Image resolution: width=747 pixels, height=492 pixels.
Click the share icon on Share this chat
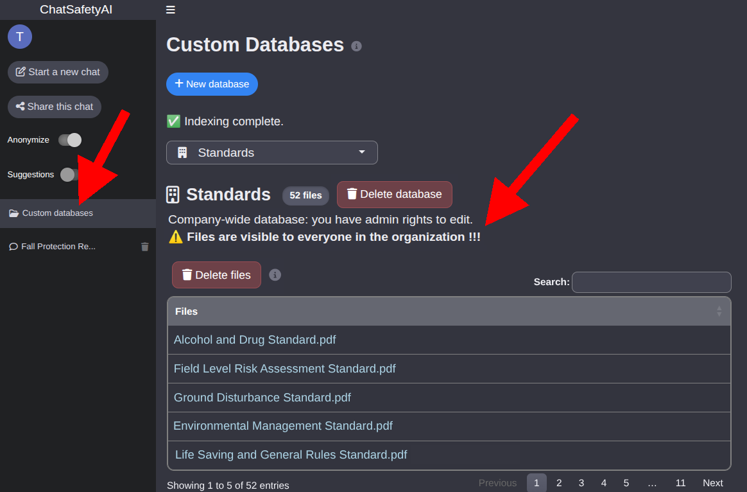tap(21, 107)
